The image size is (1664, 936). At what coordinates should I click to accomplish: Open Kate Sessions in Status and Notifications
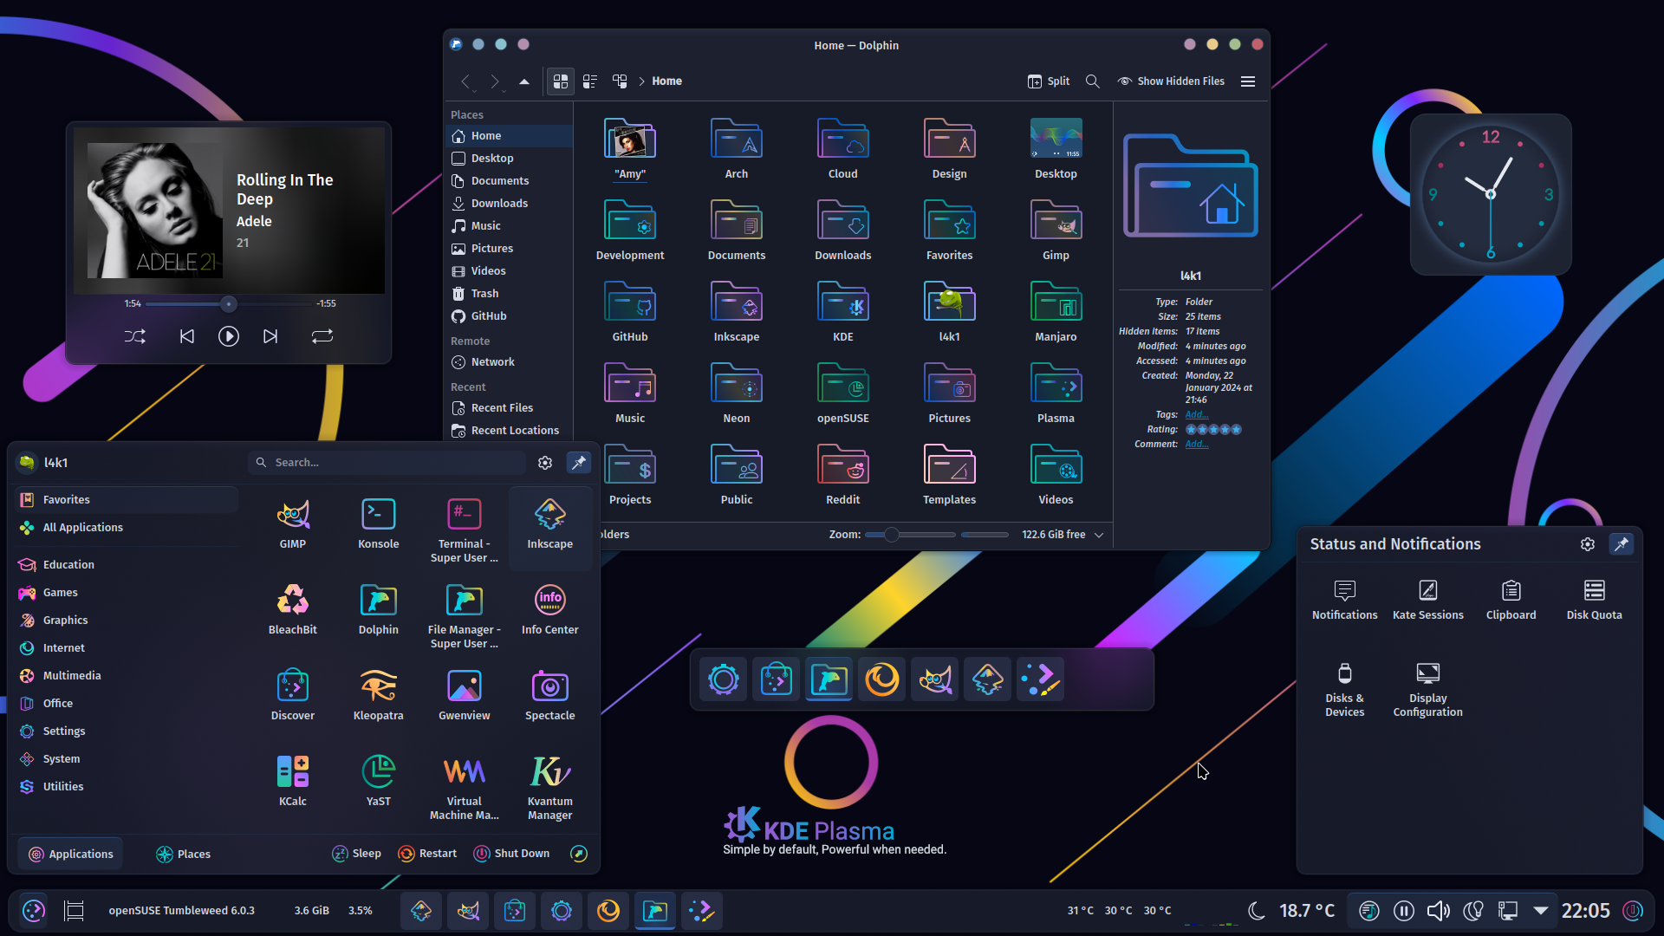point(1427,600)
